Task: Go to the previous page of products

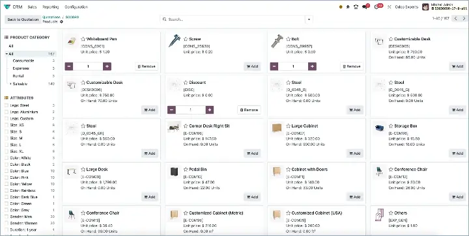Action: (x=455, y=18)
